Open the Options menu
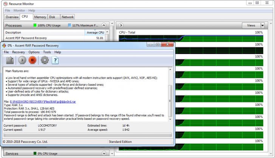Viewport: 275px width, 158px height. [x=34, y=52]
